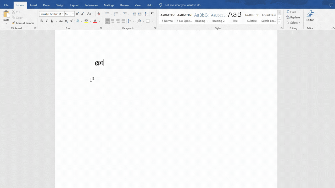Open the bullet library dropdown arrow
335x188 pixels.
click(111, 14)
